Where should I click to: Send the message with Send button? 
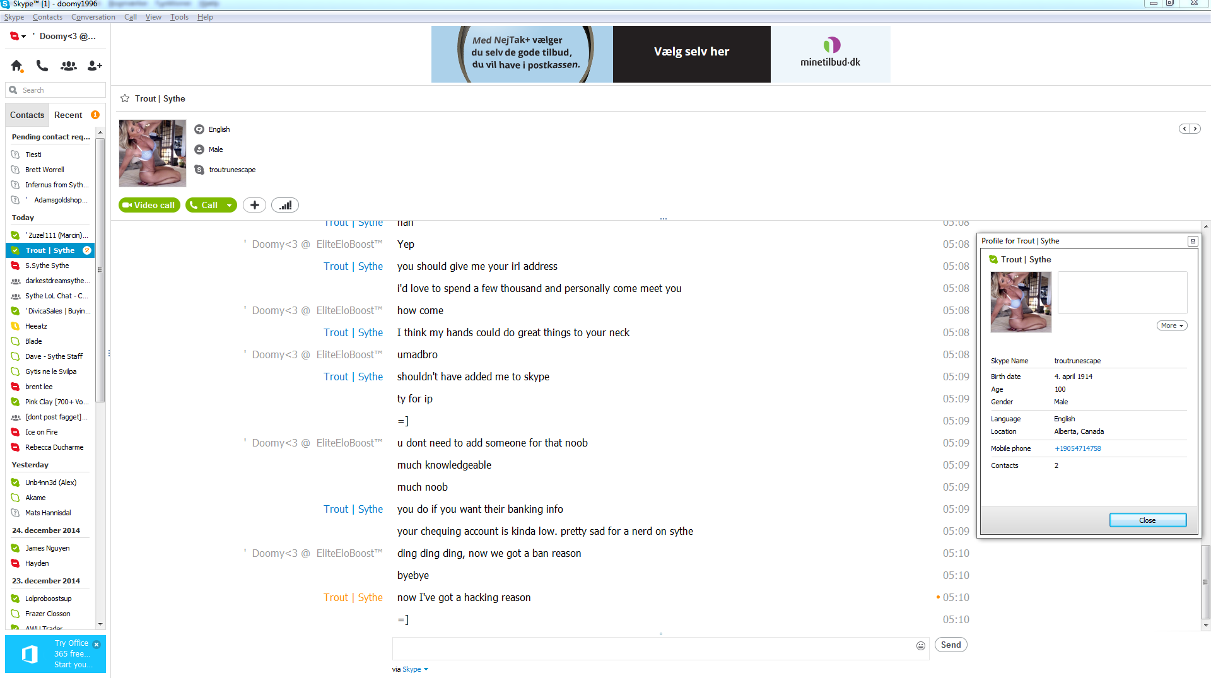click(x=951, y=645)
